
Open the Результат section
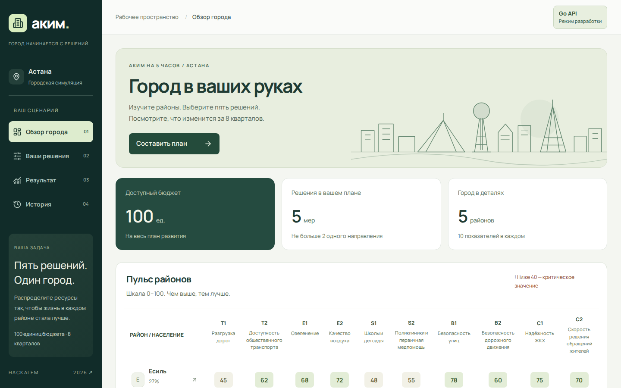tap(51, 180)
